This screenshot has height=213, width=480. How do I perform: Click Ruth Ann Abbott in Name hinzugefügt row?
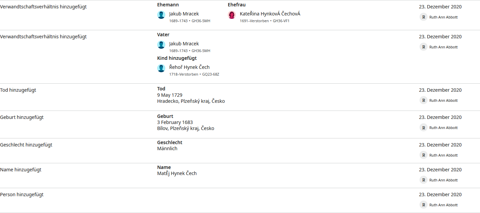point(443,180)
